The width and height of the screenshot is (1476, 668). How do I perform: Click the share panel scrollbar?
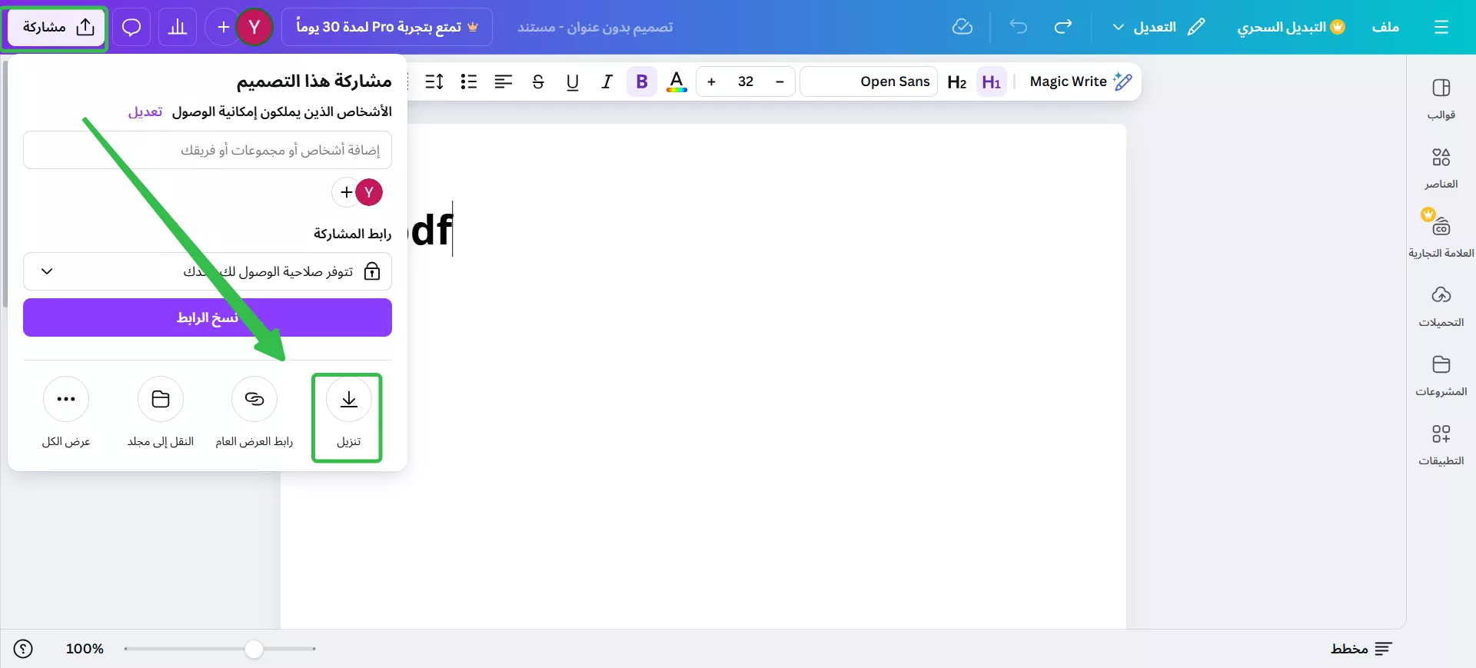click(5, 184)
